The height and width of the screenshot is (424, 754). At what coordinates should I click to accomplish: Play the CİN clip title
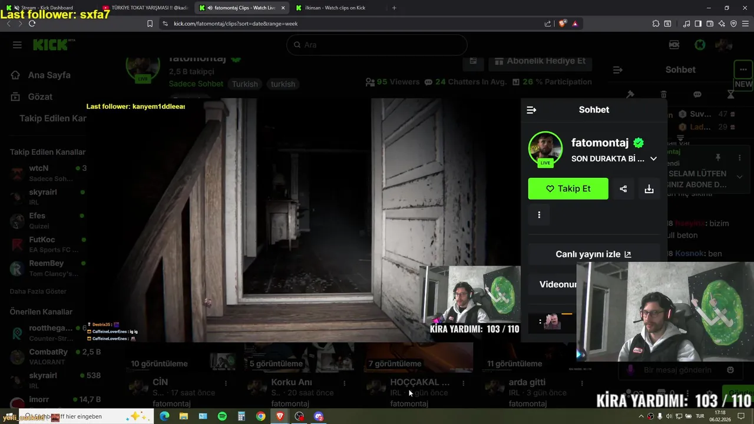(160, 382)
